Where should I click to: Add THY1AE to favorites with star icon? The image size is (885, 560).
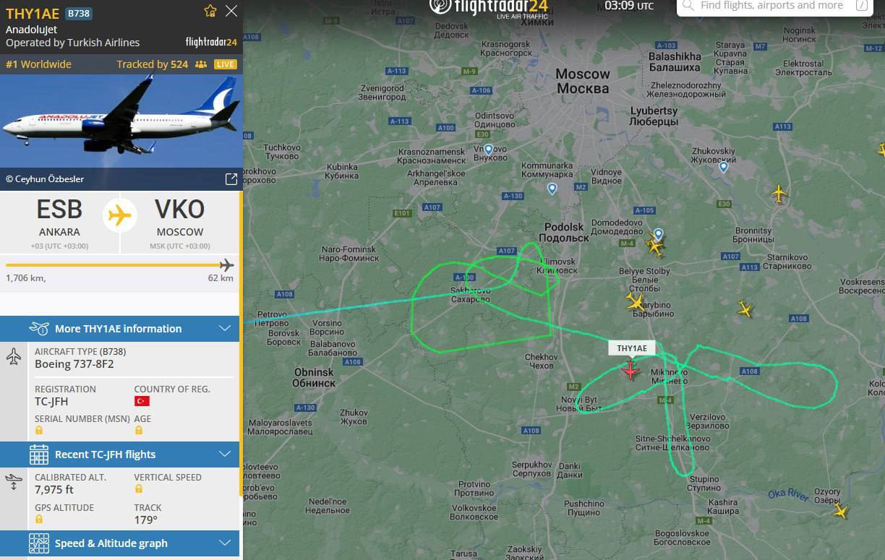(210, 11)
